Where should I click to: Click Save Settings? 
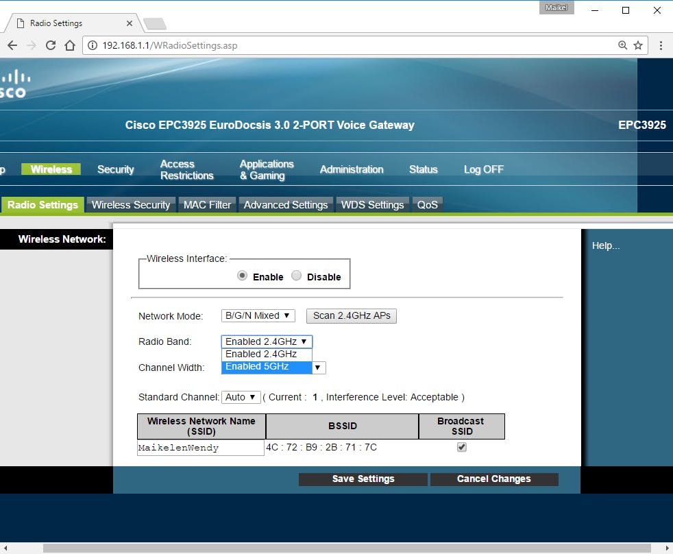tap(363, 479)
